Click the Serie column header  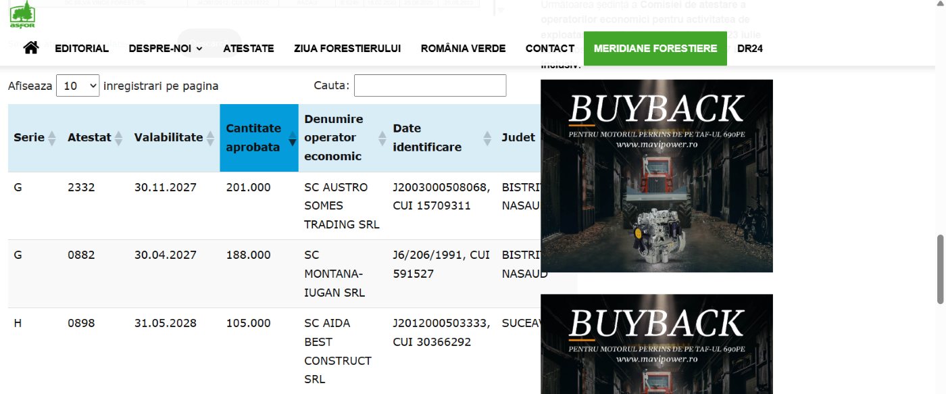(x=35, y=138)
